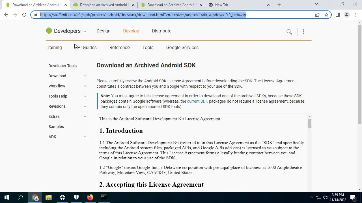
Task: Open Windows taskbar search
Action: [20, 197]
